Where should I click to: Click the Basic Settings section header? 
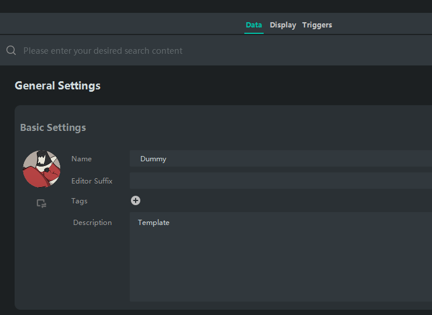click(53, 127)
